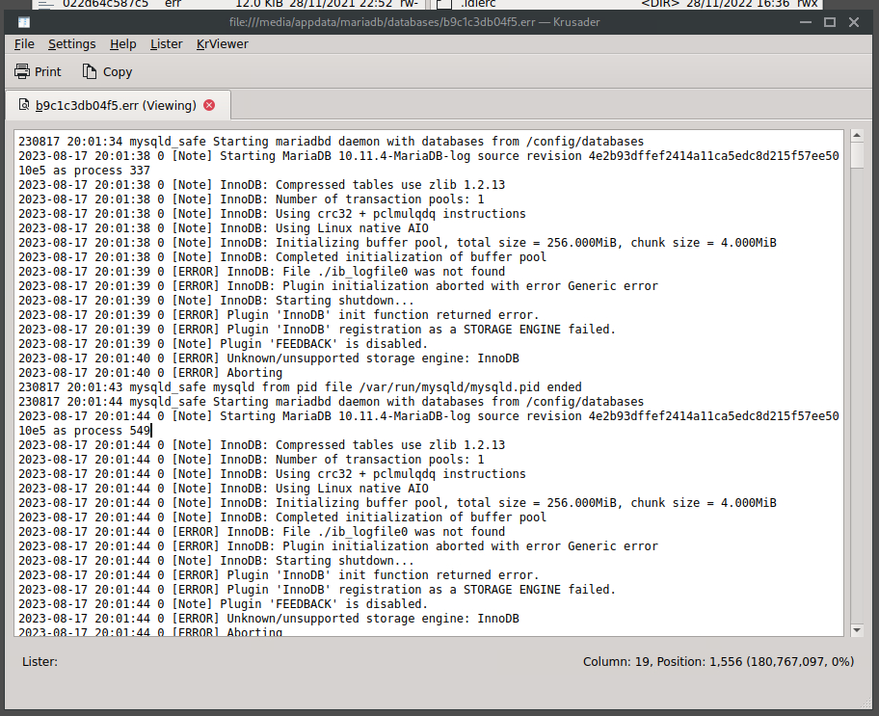Click 'Plugin initialization aborted' line at 20:01:44

pyautogui.click(x=338, y=546)
